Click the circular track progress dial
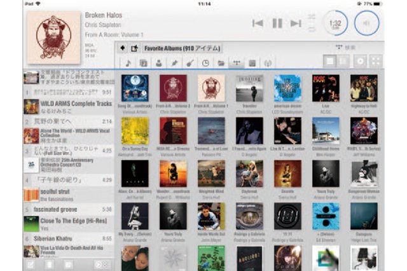Image resolution: width=407 pixels, height=271 pixels. [x=335, y=24]
